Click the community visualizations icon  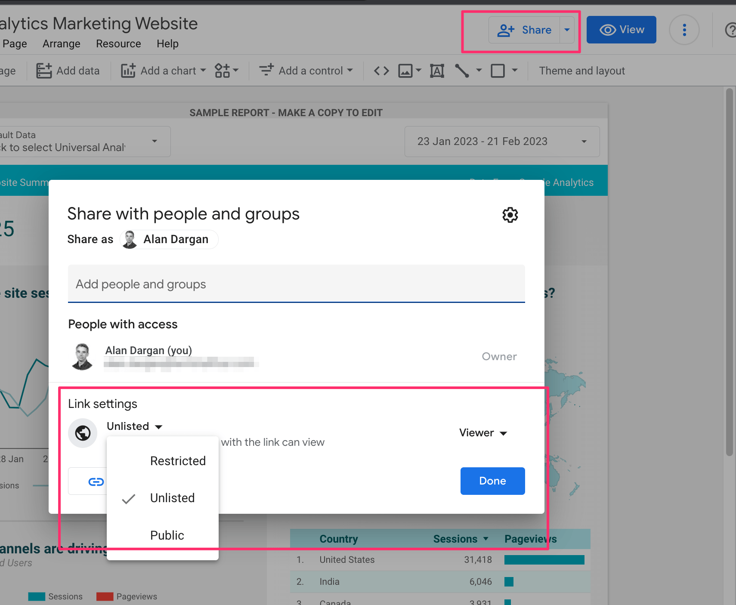[x=223, y=71]
